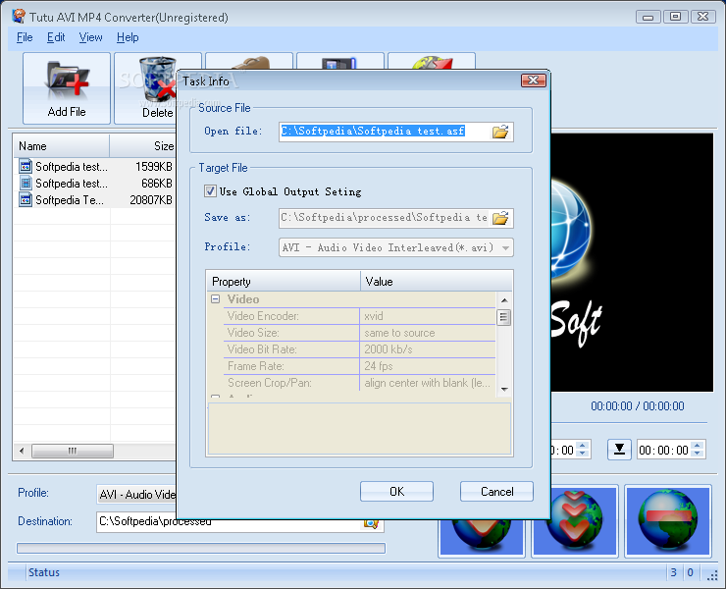Click the 2000 kb/s bit rate value
The width and height of the screenshot is (726, 589).
pyautogui.click(x=388, y=349)
